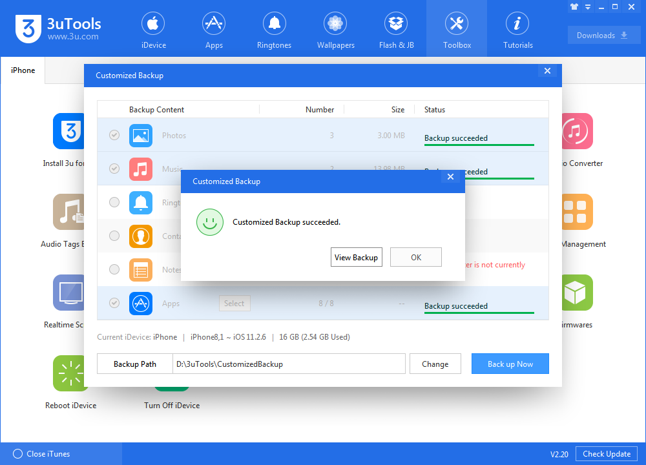The image size is (646, 465).
Task: Click the red not currently warning text
Action: (x=495, y=265)
